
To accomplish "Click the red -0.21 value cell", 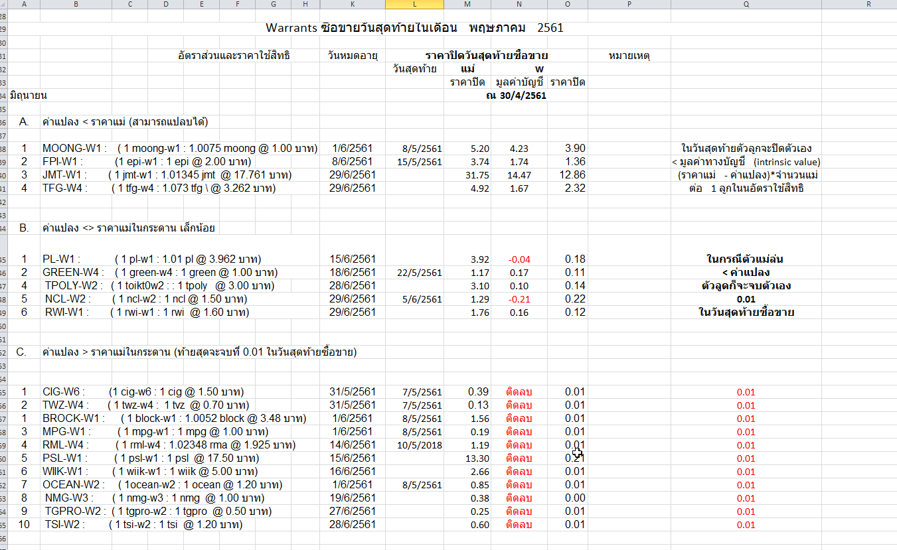I will (518, 299).
